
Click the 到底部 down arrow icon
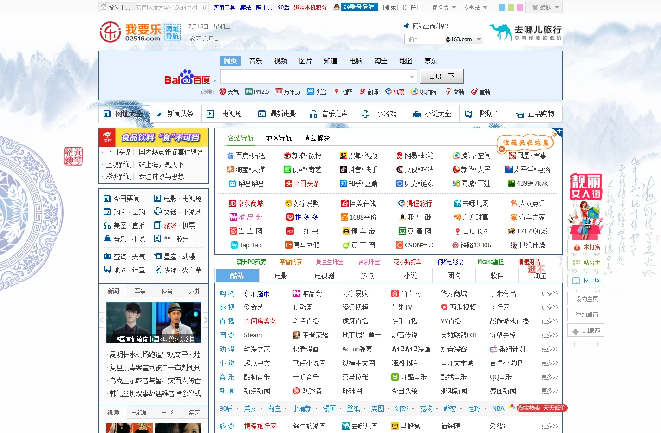coord(576,330)
